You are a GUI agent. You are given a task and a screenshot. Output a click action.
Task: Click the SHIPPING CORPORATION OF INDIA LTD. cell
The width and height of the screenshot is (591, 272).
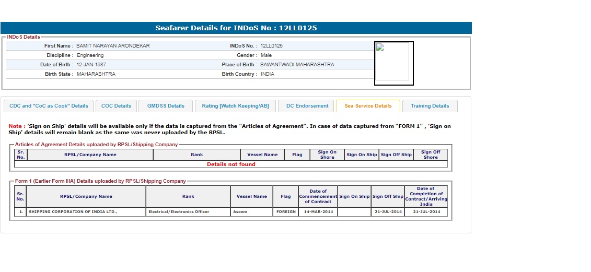[73, 212]
